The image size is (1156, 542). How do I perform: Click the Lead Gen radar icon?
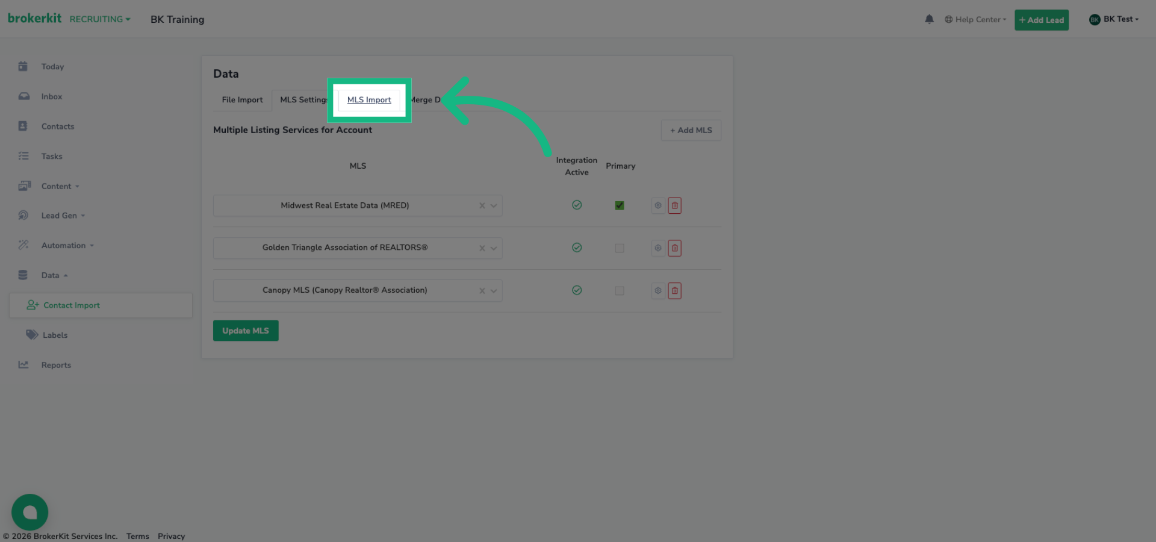pyautogui.click(x=23, y=216)
